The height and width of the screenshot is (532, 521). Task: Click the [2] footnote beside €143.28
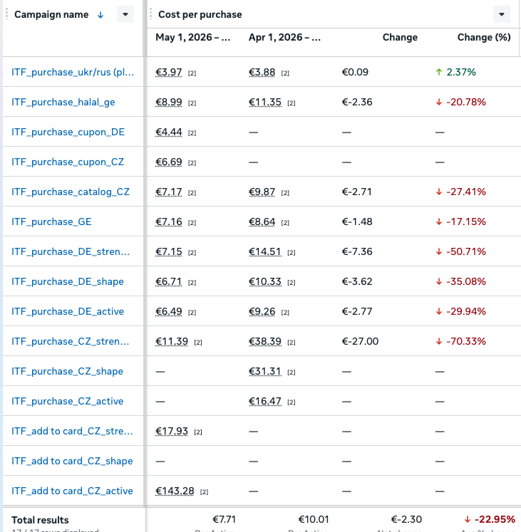click(204, 492)
